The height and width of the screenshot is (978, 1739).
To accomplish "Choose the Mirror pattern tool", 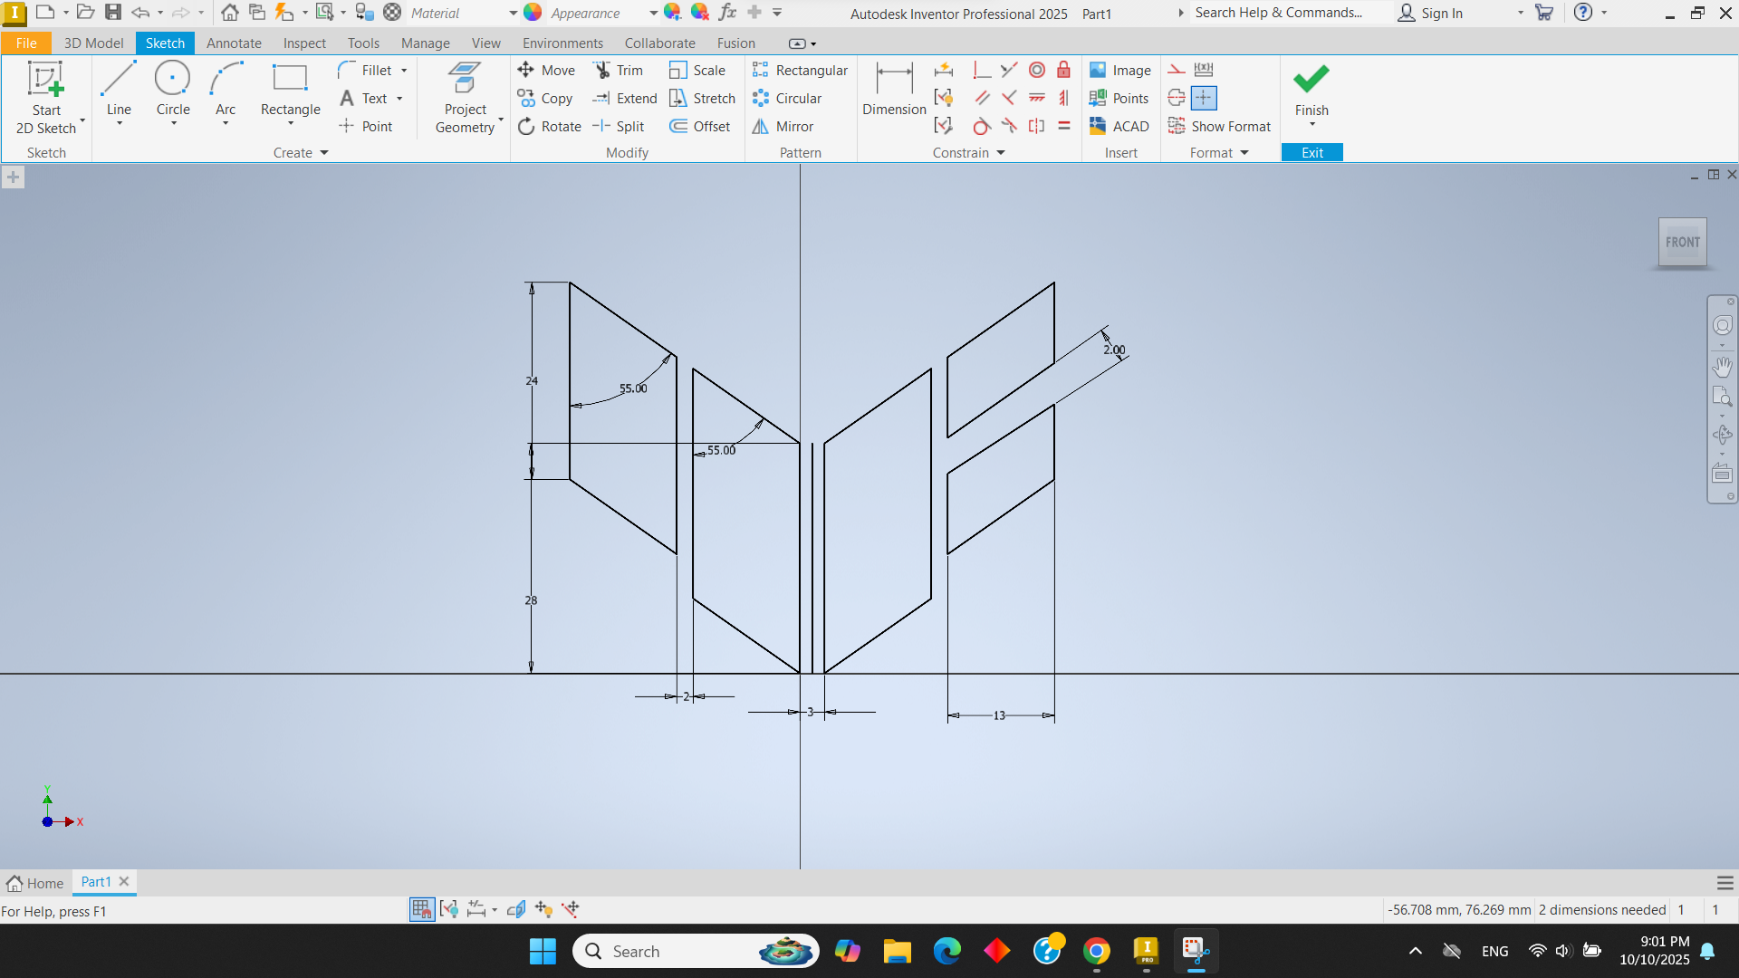I will 783,127.
